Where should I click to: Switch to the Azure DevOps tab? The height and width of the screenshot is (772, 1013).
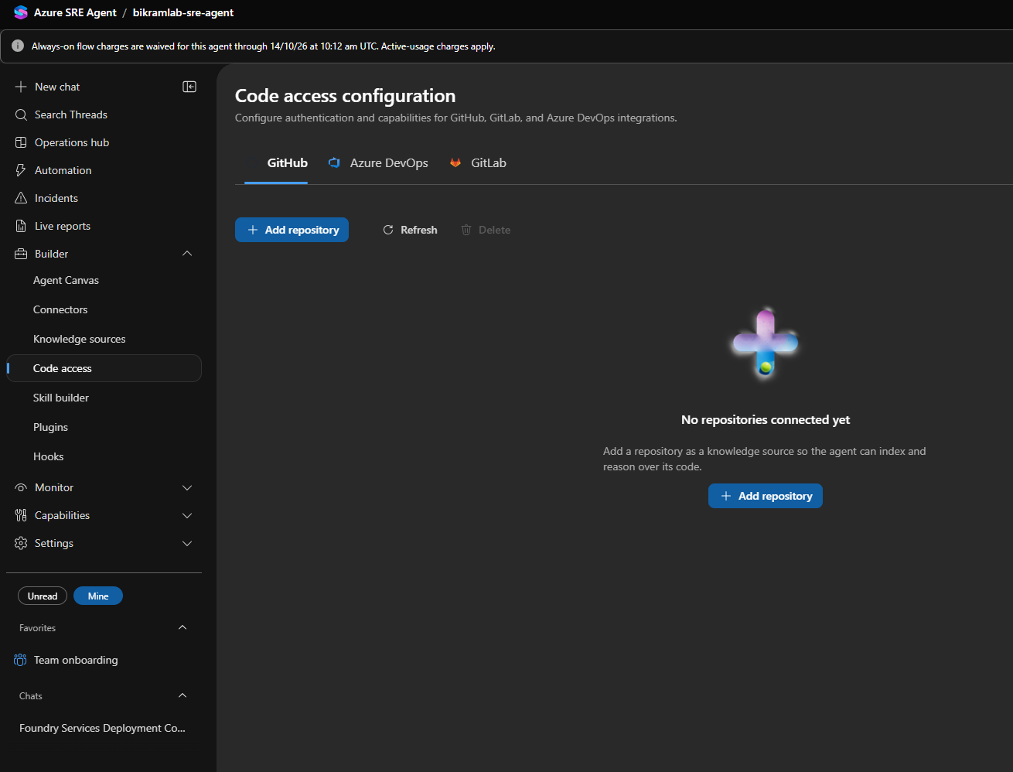[378, 163]
